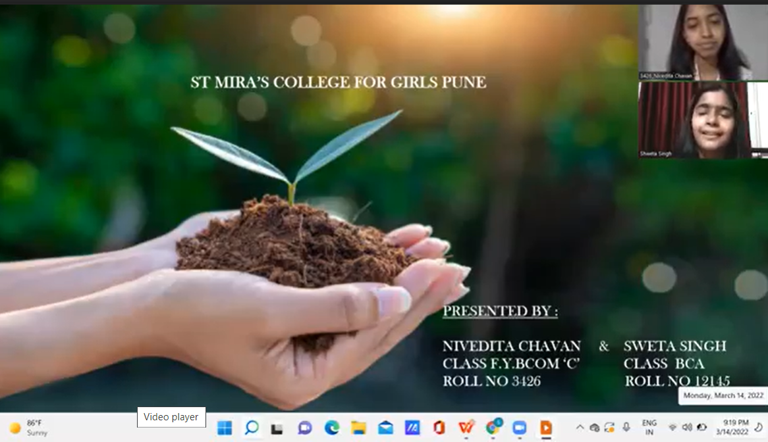Expand hidden system tray icons
The height and width of the screenshot is (442, 768).
click(581, 428)
